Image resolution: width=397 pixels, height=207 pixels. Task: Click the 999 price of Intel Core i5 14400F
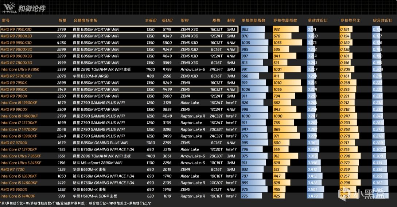coord(62,196)
